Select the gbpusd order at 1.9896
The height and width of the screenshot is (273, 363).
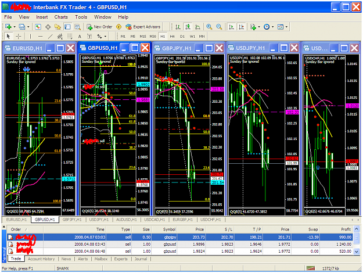click(x=180, y=245)
